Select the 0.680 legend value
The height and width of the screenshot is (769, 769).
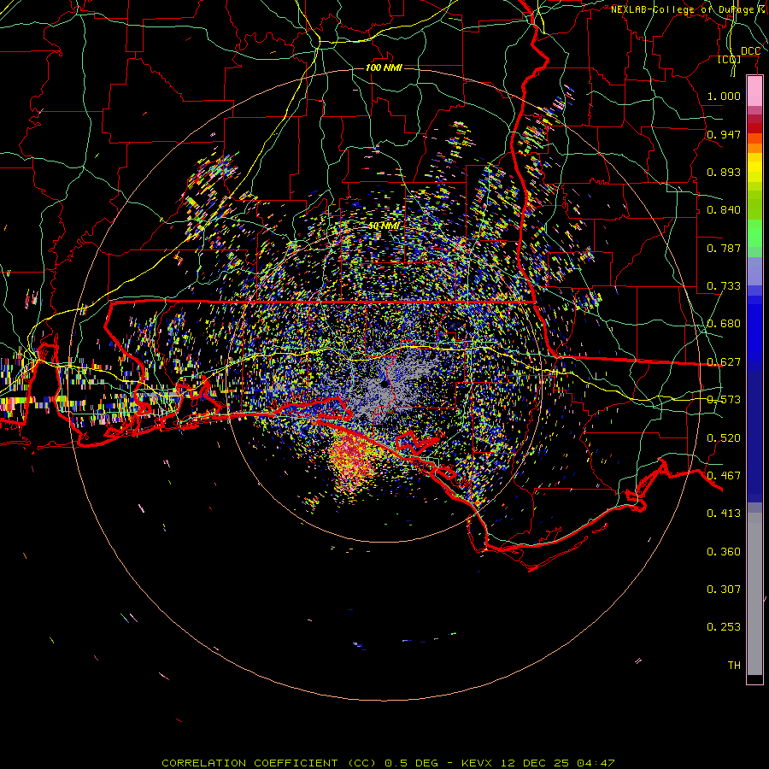[x=724, y=324]
